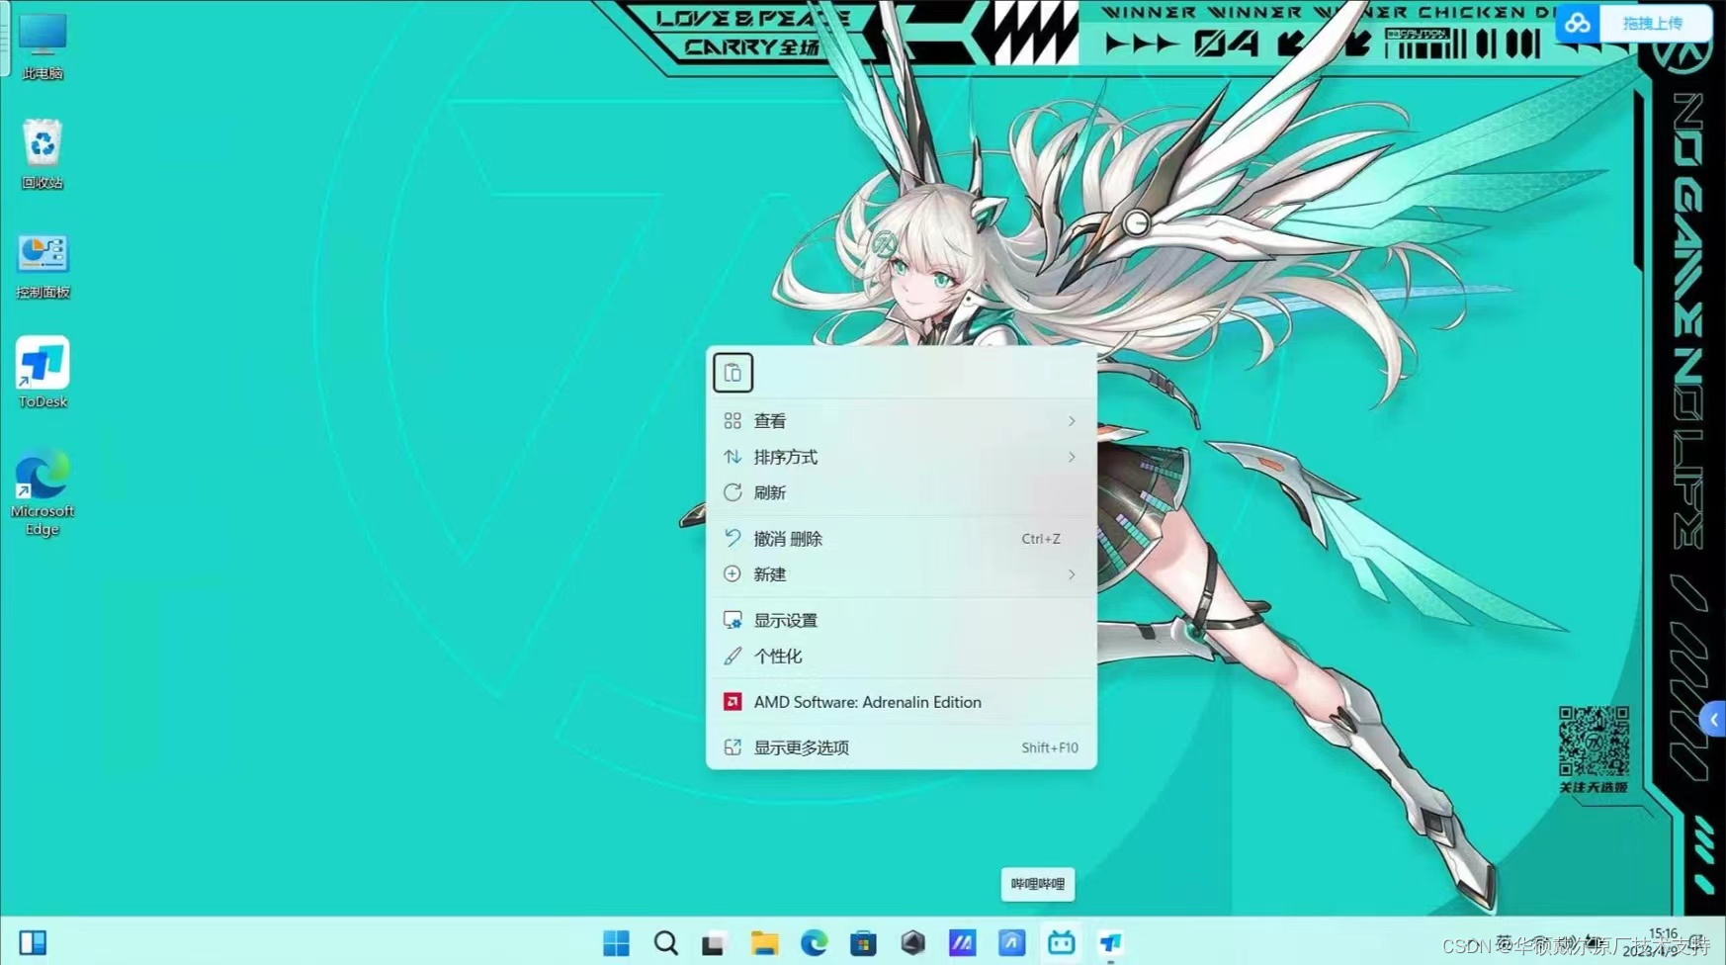Open the 哔哩哔哩 taskbar icon
The width and height of the screenshot is (1726, 965).
1061,943
